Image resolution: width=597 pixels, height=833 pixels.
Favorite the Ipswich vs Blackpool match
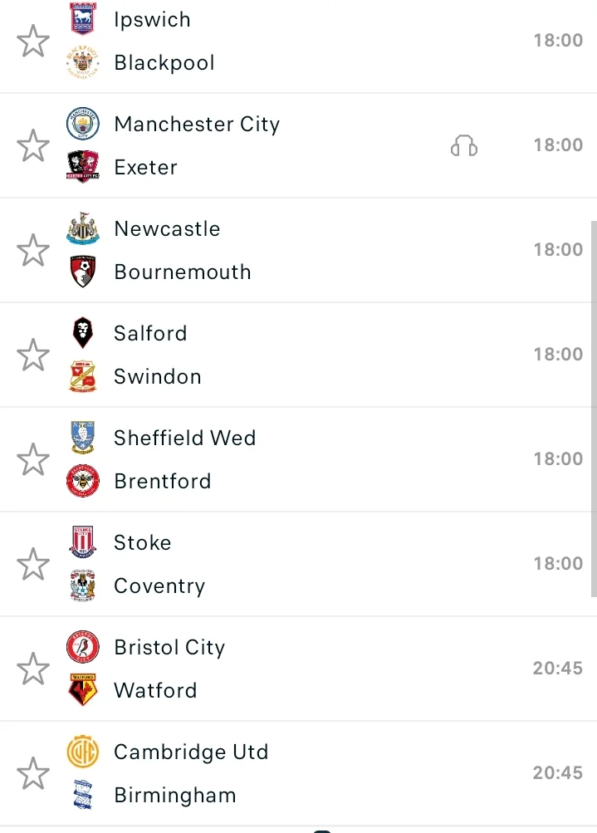coord(33,41)
